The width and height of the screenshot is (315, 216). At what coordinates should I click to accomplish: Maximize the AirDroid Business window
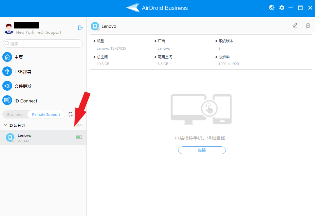[300, 8]
